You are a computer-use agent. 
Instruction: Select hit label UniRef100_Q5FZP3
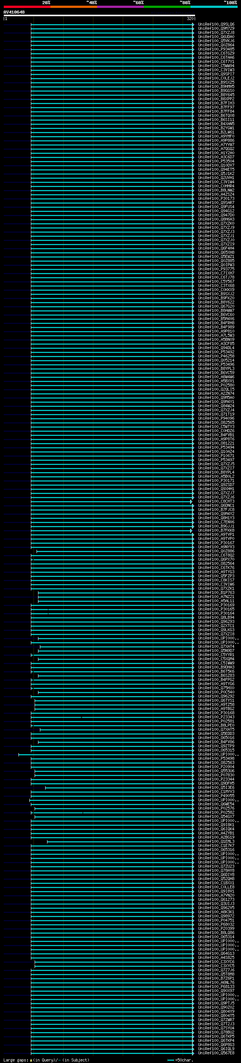pos(216,576)
